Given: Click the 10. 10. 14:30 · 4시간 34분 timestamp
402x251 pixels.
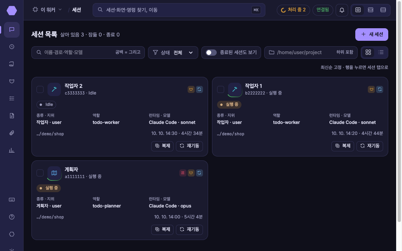Looking at the screenshot, I should [177, 133].
